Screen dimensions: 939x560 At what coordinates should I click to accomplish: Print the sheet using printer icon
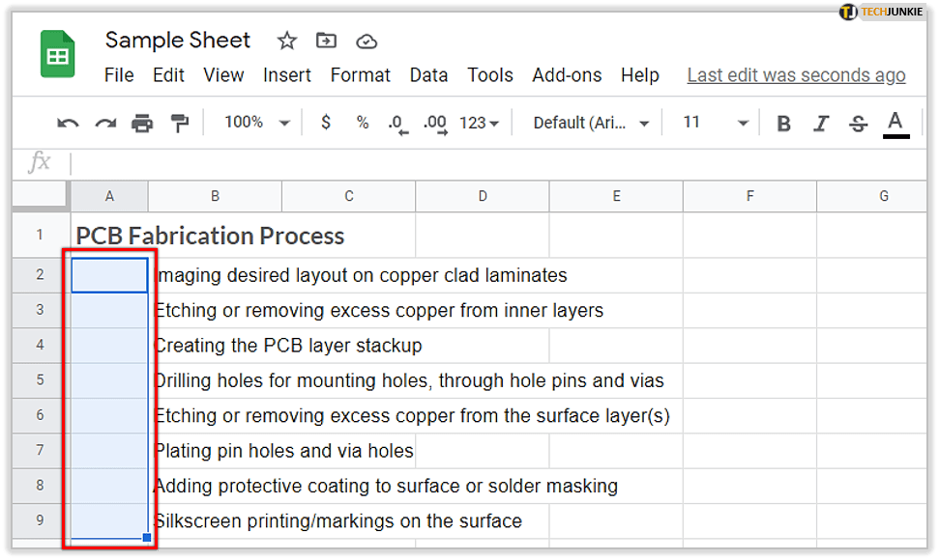click(142, 123)
